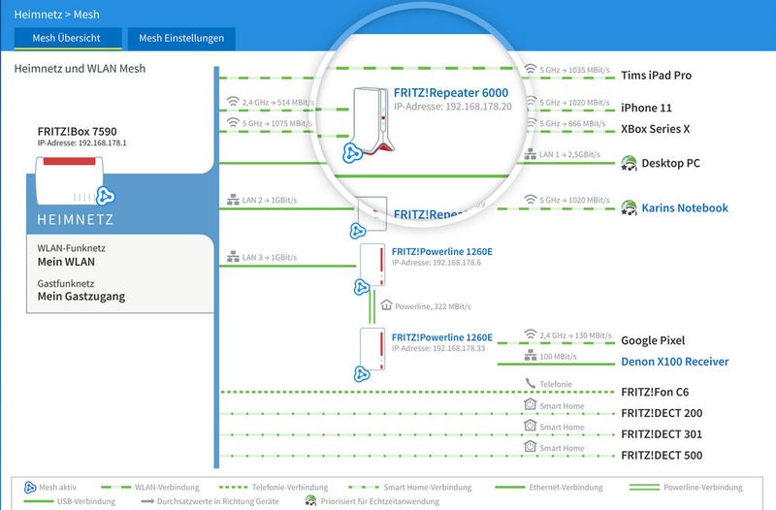Click the Mein Gastzugang guest network name
Screen dimensions: 776x510
[81, 297]
